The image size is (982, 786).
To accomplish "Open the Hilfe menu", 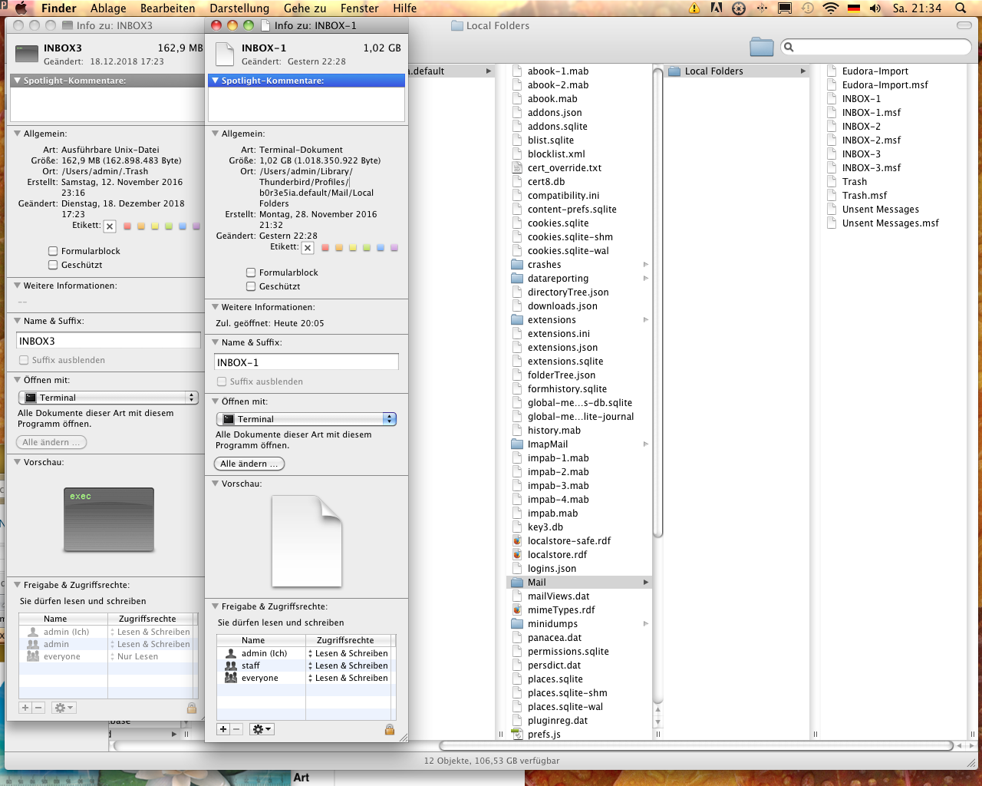I will [405, 8].
